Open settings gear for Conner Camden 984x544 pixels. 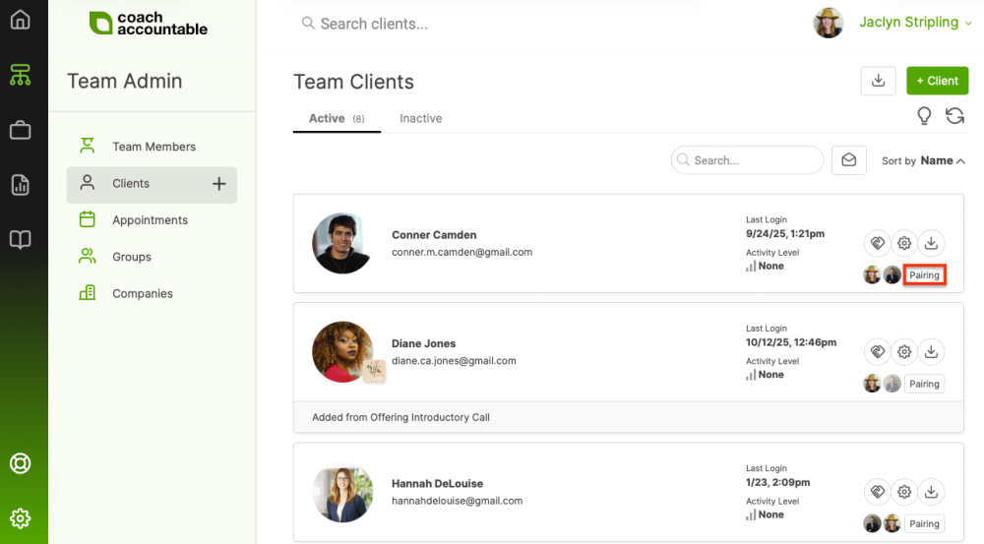904,243
